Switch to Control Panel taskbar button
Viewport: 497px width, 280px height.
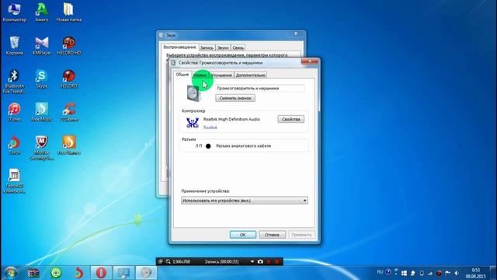tap(123, 273)
